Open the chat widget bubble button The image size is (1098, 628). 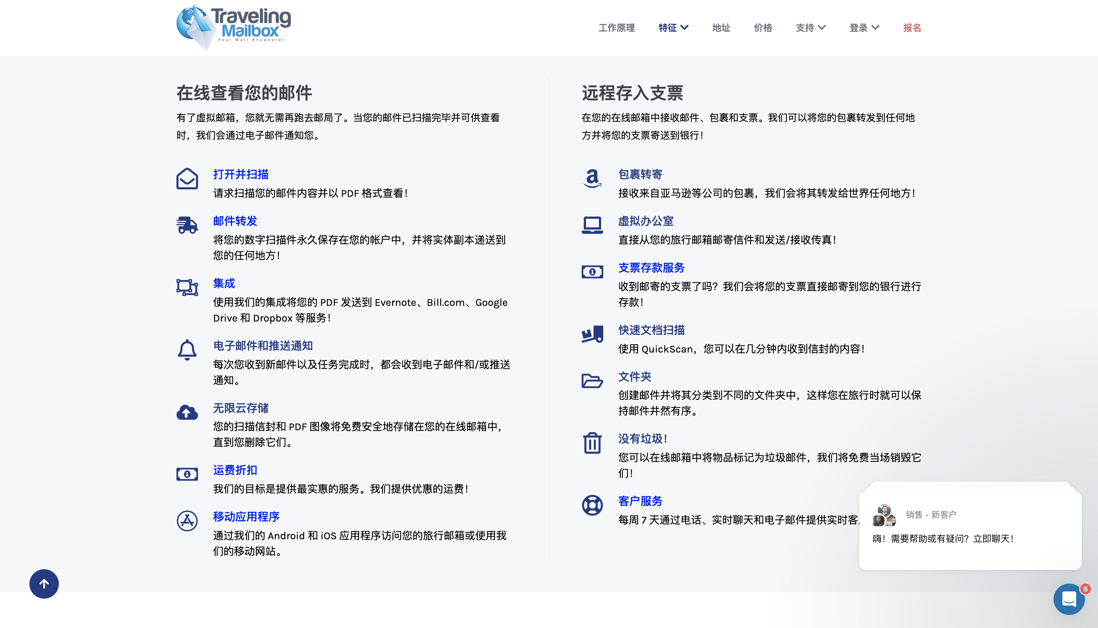coord(1069,599)
